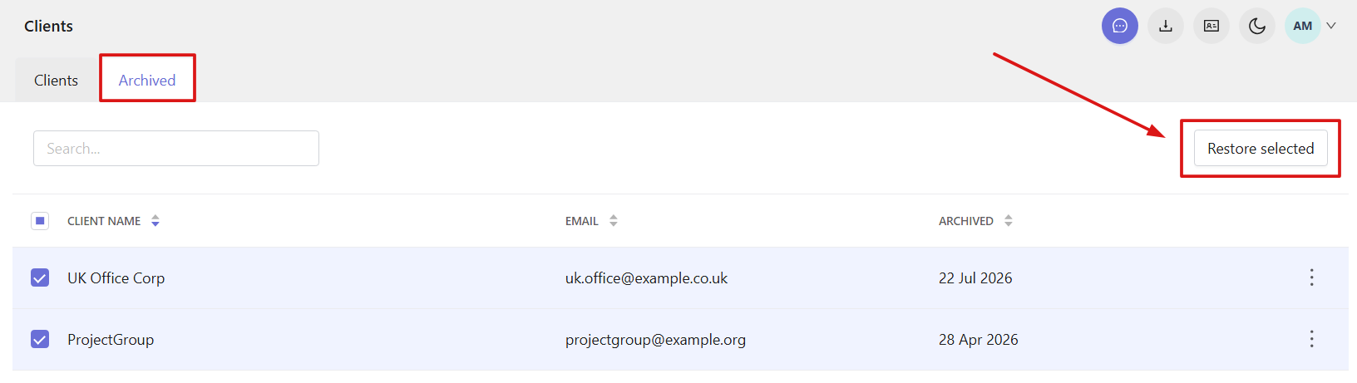The image size is (1357, 383).
Task: Click the Restore selected button
Action: tap(1261, 149)
